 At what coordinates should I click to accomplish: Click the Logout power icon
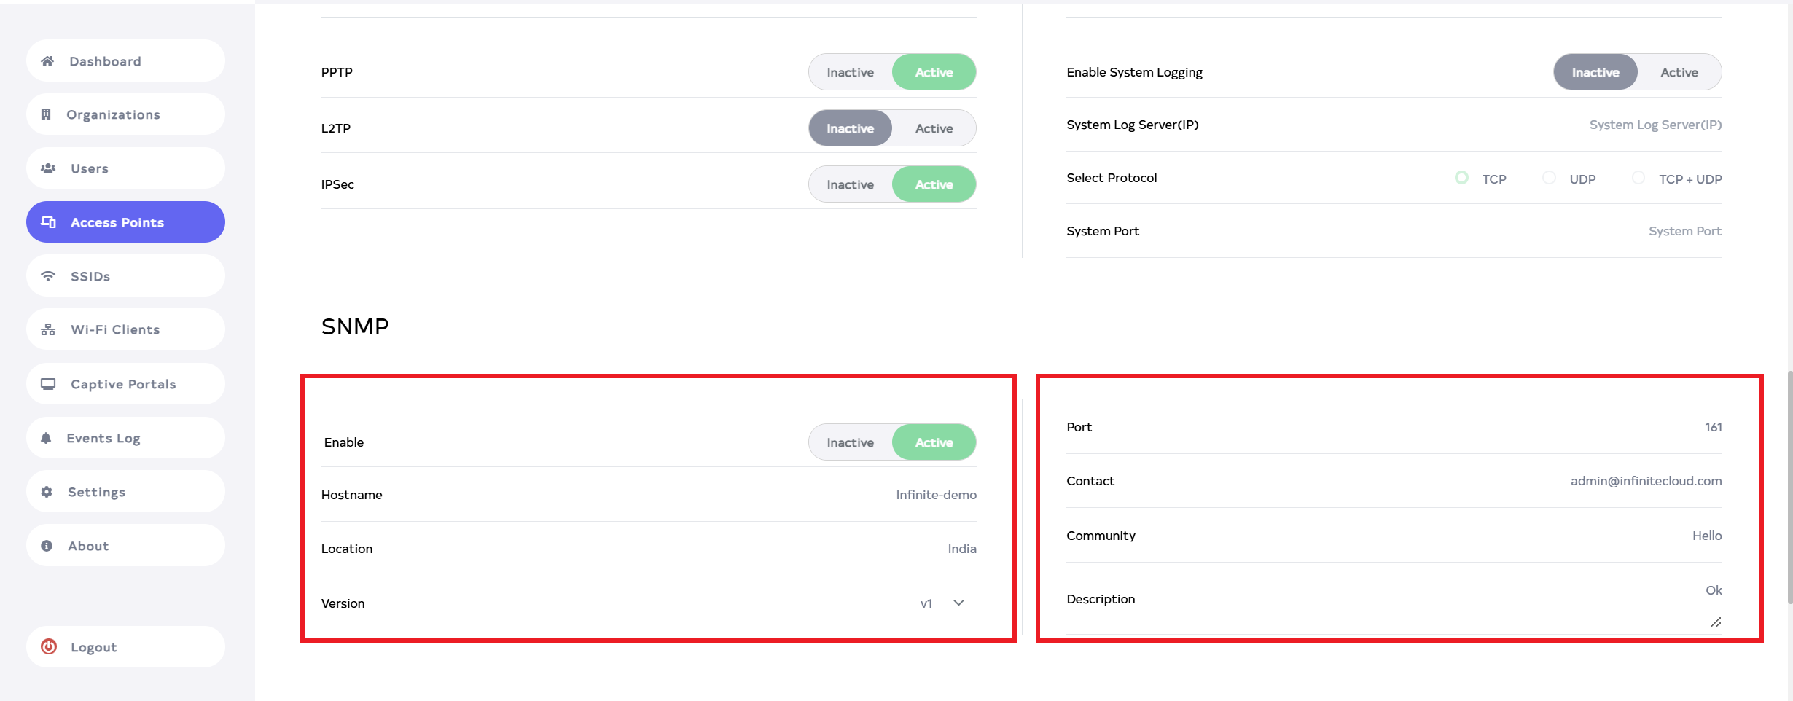[x=49, y=647]
